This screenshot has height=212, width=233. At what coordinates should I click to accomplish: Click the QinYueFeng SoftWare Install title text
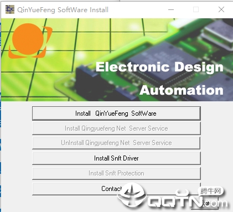(x=63, y=10)
